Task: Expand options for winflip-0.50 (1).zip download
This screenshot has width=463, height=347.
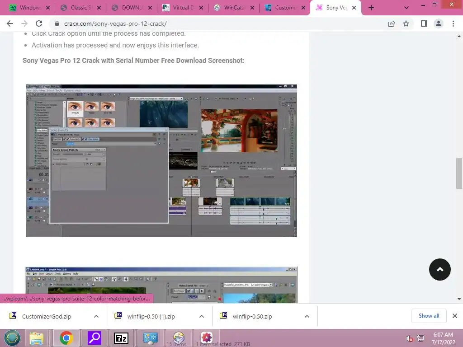Action: coord(202,316)
